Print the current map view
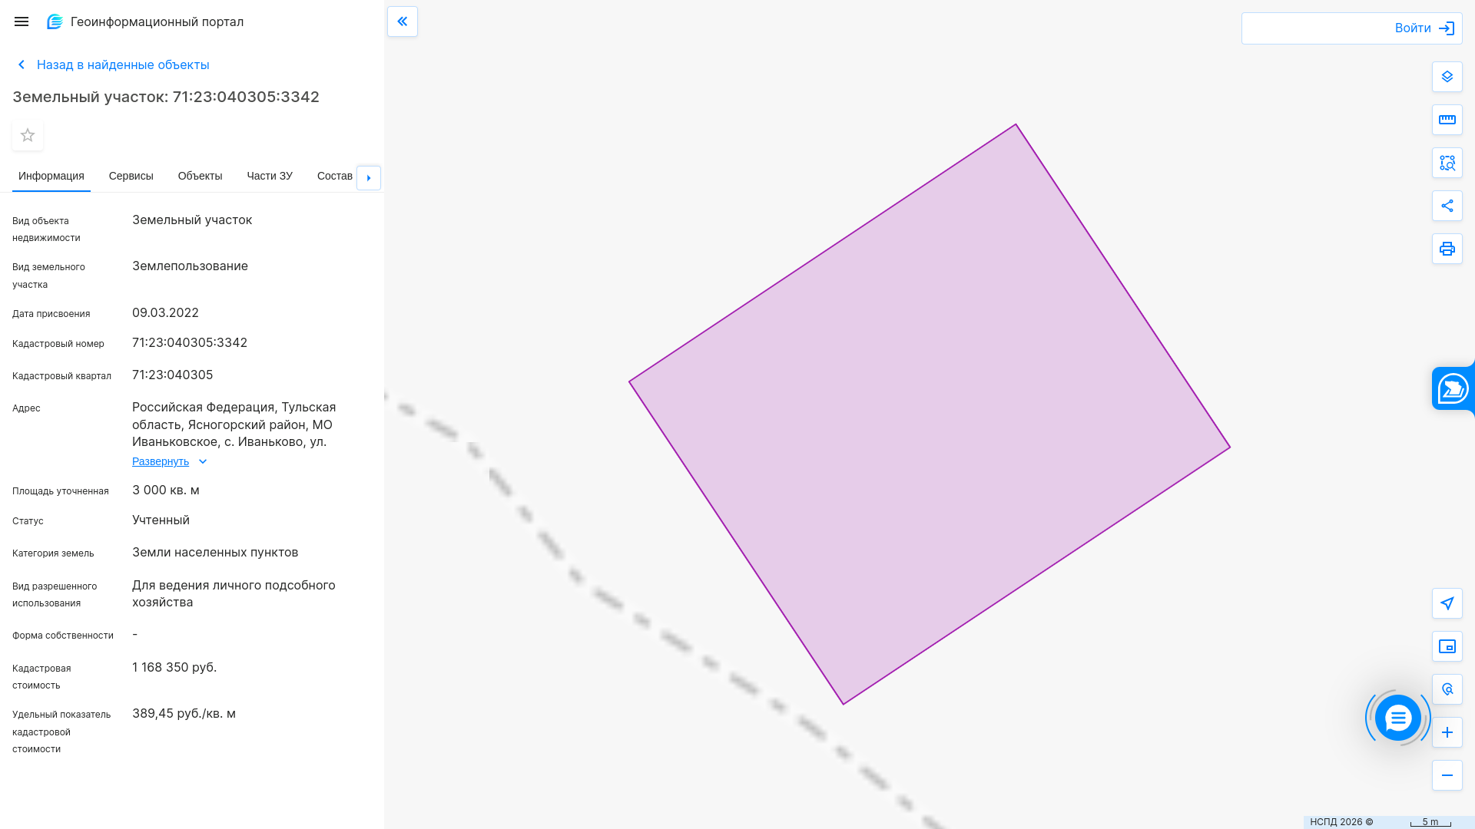Viewport: 1475px width, 829px height. coord(1447,249)
